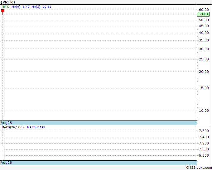
Task: Click the 20.81 moving average value
Action: (47, 7)
